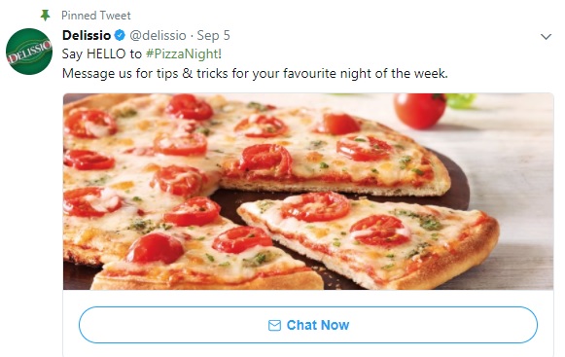Click the green lettuce leaf in the photo
Image resolution: width=565 pixels, height=357 pixels.
(461, 100)
